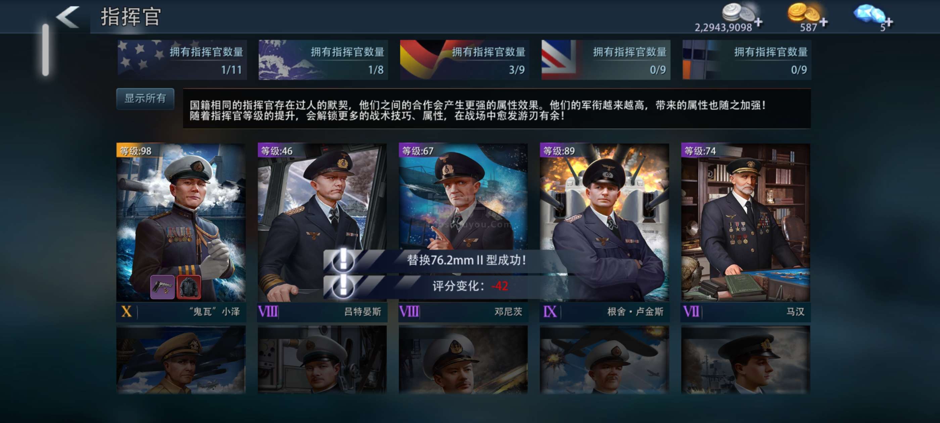The height and width of the screenshot is (423, 940).
Task: Select the pistol equipment icon on 小泽
Action: click(x=162, y=286)
